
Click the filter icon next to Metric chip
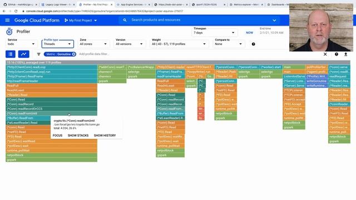click(x=38, y=54)
